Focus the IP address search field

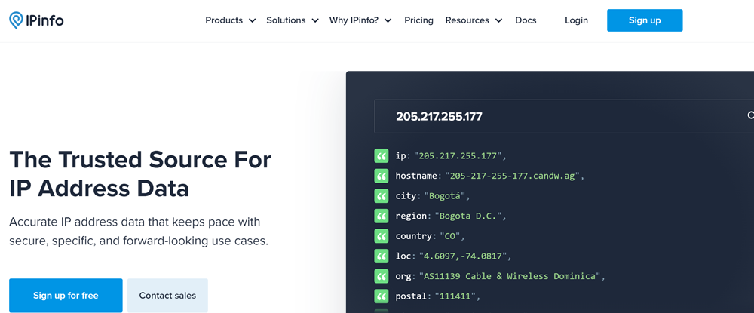tap(564, 116)
